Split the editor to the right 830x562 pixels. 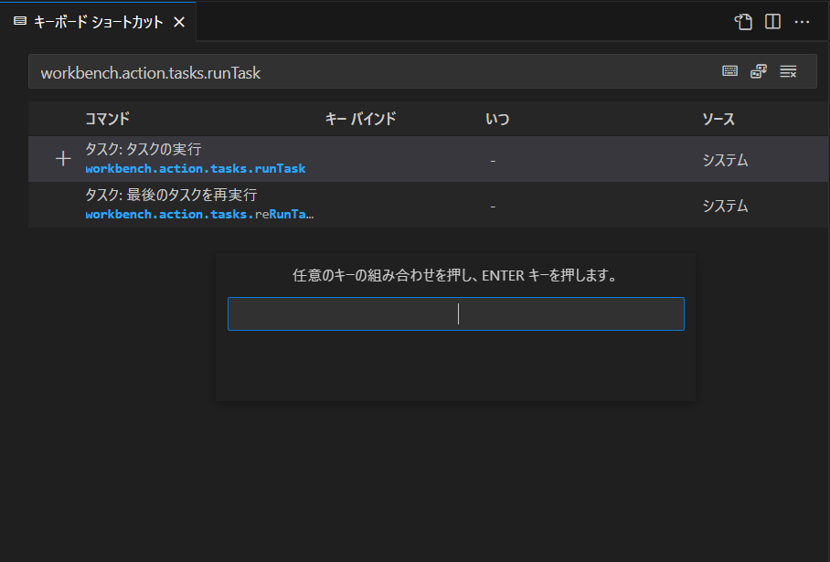(x=772, y=22)
